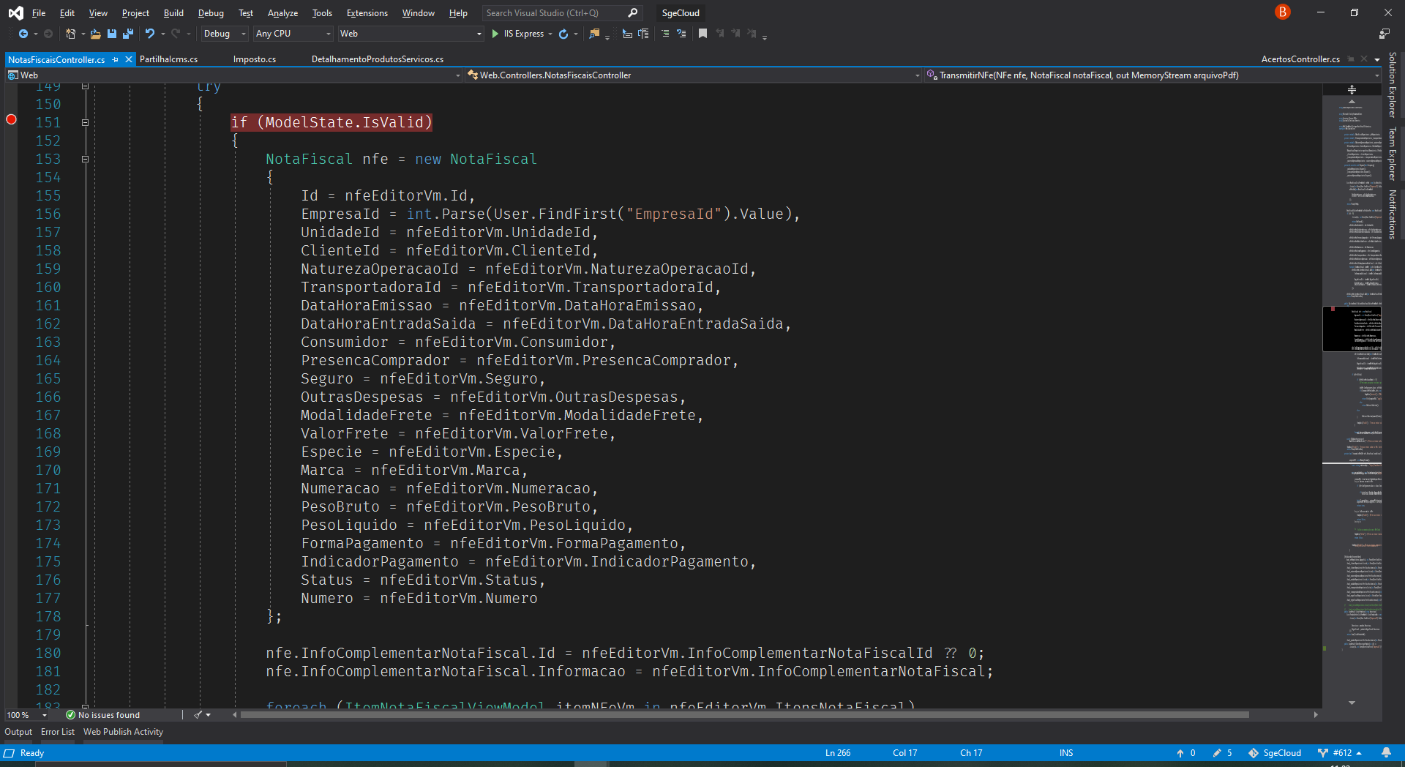Toggle bookmark on the current line
This screenshot has height=767, width=1405.
click(702, 34)
